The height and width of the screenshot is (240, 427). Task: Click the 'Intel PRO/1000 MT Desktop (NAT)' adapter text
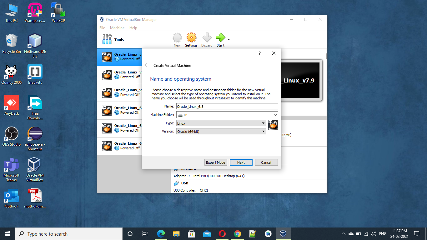219,176
